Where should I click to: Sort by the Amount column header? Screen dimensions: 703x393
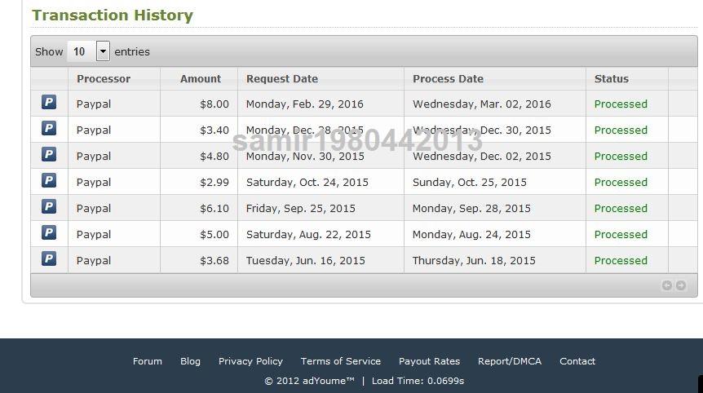[x=201, y=79]
